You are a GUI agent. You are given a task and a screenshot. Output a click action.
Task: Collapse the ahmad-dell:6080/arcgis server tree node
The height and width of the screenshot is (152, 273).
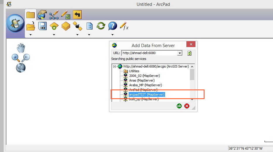click(114, 66)
